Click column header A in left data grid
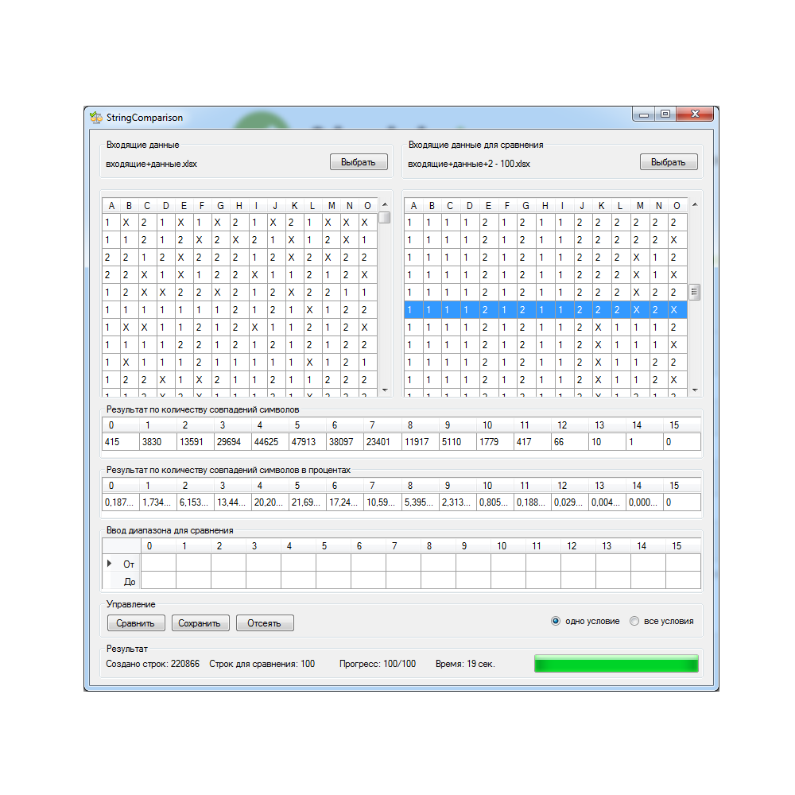This screenshot has height=795, width=795. coord(111,206)
